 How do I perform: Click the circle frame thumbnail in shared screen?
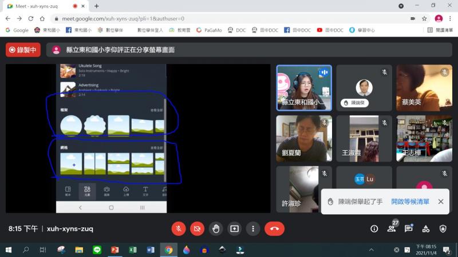(x=71, y=126)
